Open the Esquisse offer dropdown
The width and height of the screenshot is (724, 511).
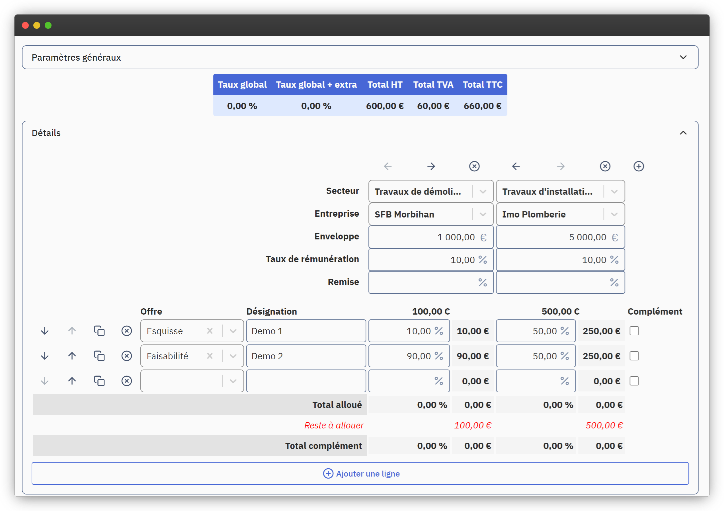pyautogui.click(x=233, y=331)
